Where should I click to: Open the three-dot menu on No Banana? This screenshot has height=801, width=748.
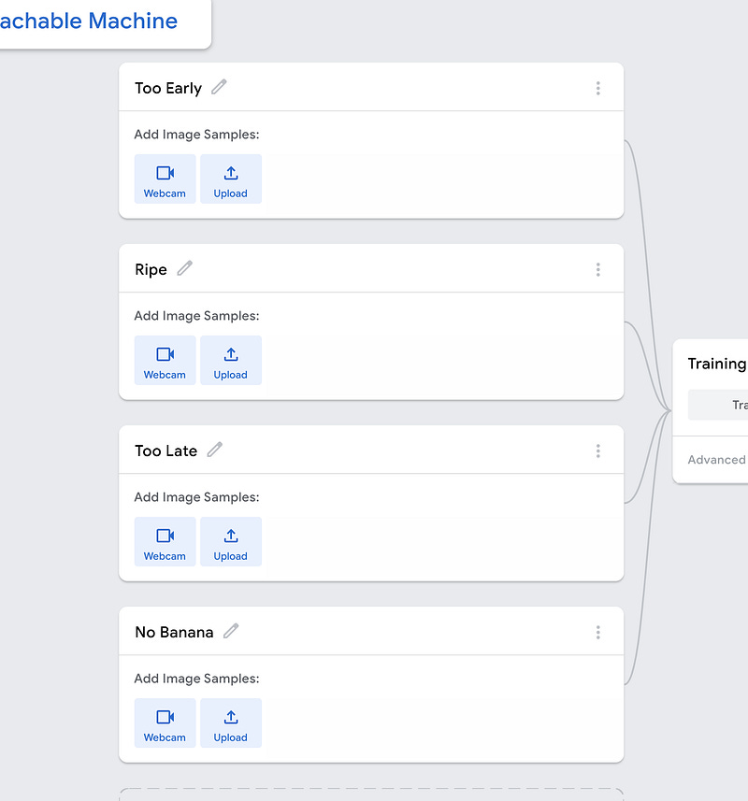click(x=597, y=631)
